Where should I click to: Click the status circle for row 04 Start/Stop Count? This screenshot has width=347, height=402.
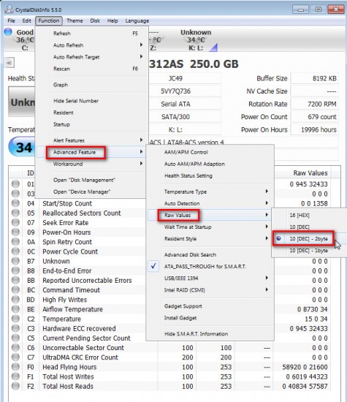point(15,203)
